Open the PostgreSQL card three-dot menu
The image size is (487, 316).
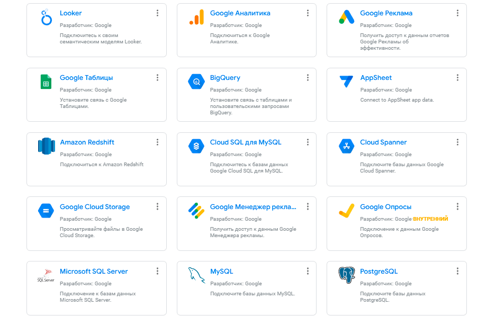[457, 271]
